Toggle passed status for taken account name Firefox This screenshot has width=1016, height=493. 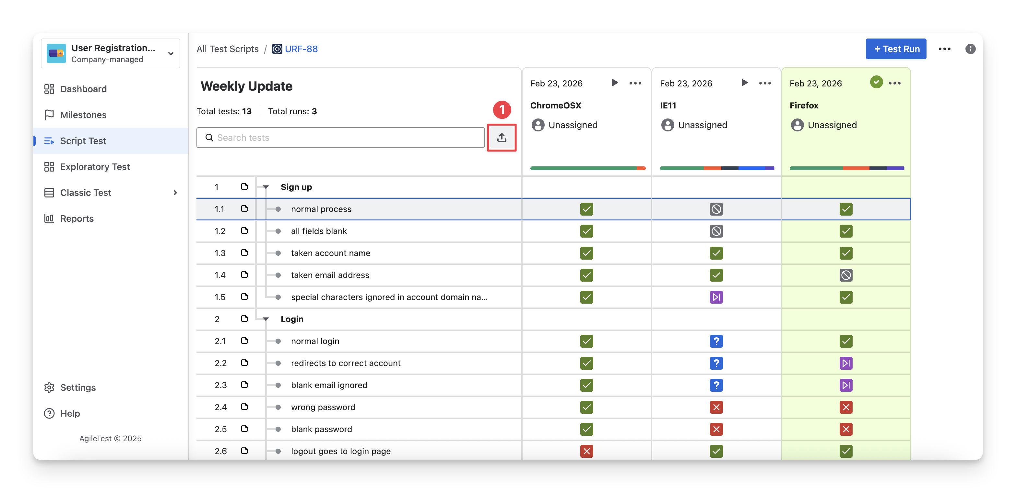pos(845,253)
